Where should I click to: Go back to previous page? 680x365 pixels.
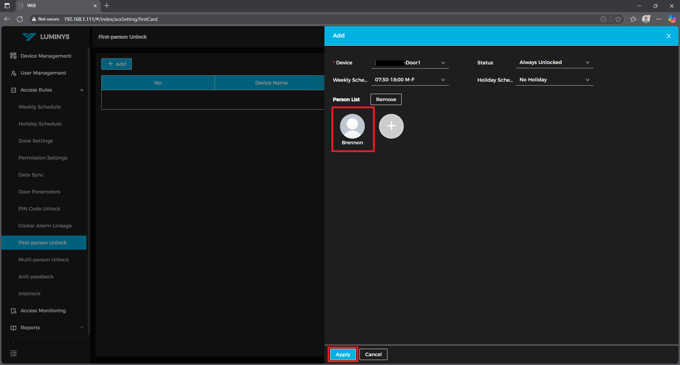click(7, 19)
